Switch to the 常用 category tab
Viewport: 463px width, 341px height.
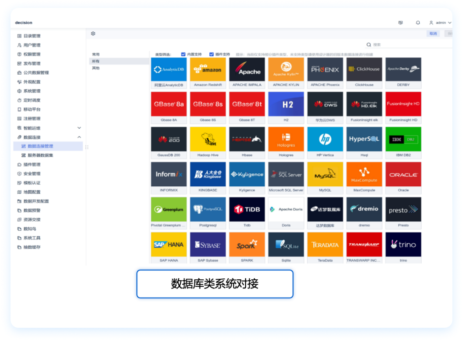[x=96, y=54]
